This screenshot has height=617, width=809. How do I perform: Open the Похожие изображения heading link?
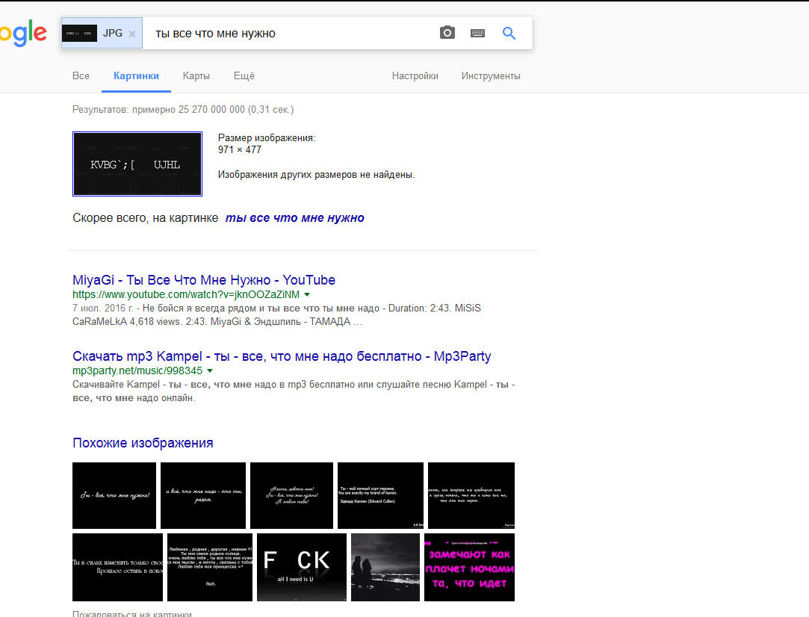[143, 443]
